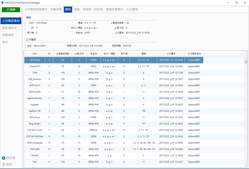
Task: Open the 裝置資訊 sidebar item
Action: click(x=8, y=35)
